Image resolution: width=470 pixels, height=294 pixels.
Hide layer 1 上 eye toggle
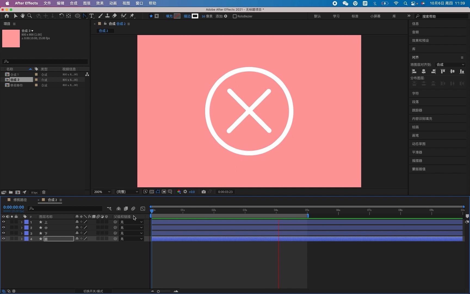[4, 222]
